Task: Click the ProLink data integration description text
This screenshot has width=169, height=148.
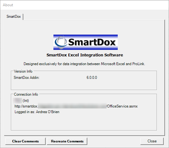Action: click(x=84, y=64)
